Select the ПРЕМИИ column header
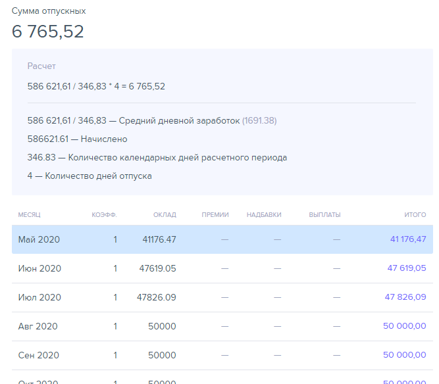Image resolution: width=439 pixels, height=384 pixels. (215, 215)
